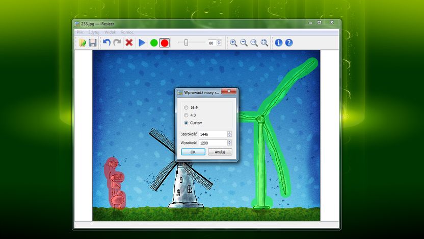Open help with the question mark icon
The image size is (424, 239).
[289, 43]
